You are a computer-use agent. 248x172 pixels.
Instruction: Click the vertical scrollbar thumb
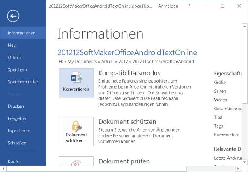245,66
